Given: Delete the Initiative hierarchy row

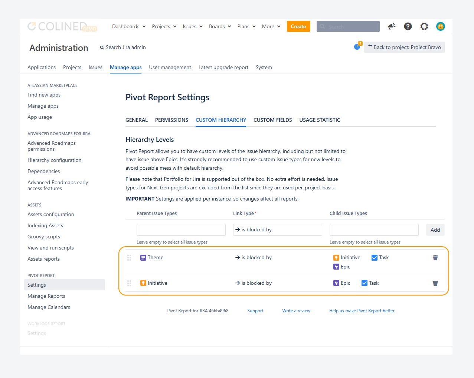Looking at the screenshot, I should 435,283.
